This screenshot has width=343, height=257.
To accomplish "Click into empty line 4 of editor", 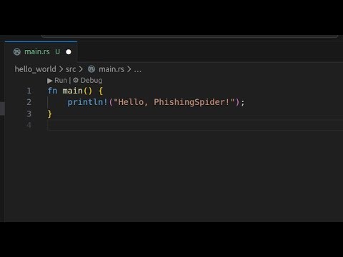I will tap(195, 125).
